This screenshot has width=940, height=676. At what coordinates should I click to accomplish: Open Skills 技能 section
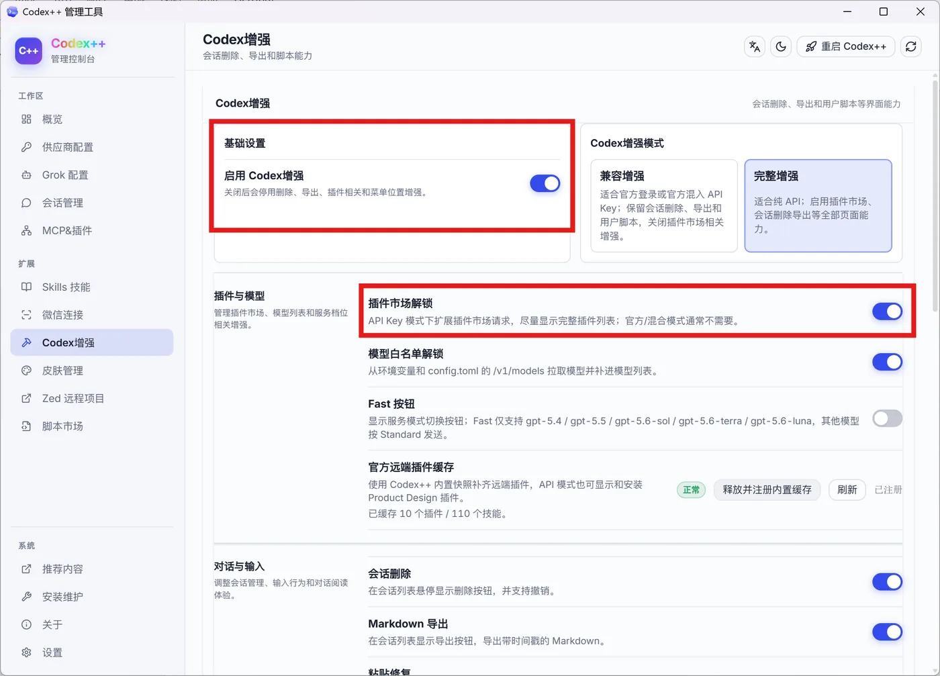coord(92,287)
